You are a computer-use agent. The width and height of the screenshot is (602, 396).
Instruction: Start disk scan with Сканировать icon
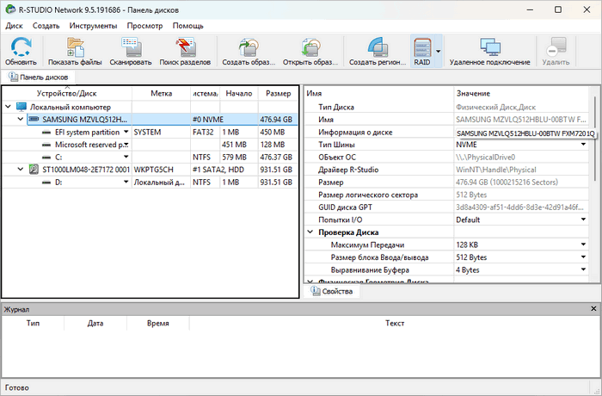131,47
